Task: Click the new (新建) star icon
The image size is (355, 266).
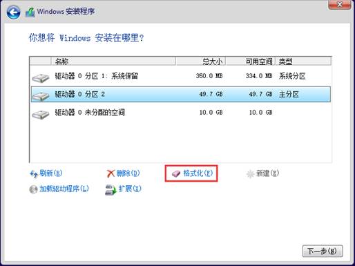Action: (250, 174)
